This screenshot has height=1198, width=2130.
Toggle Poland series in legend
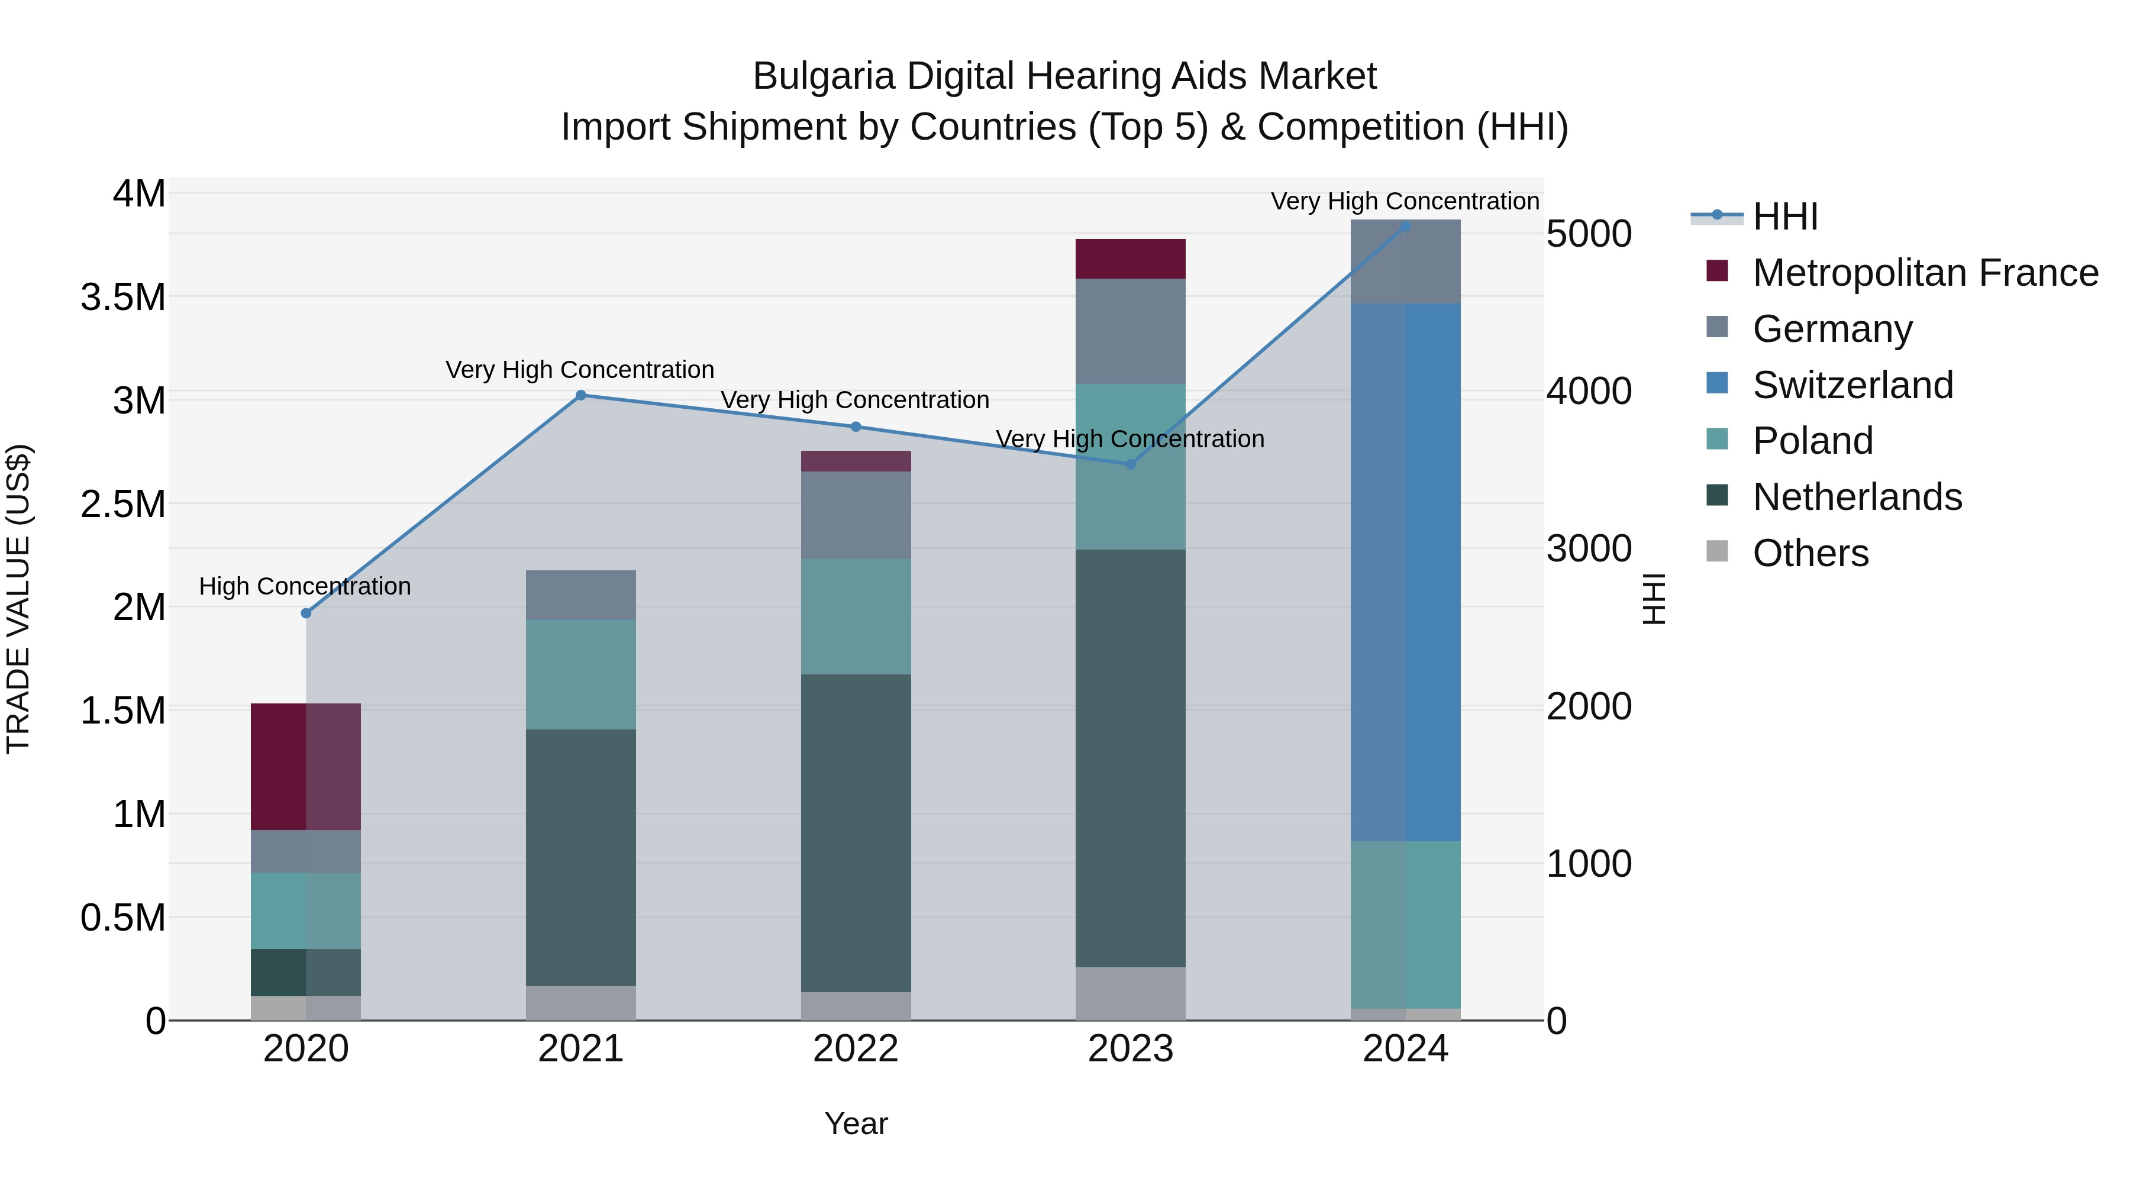(1789, 441)
